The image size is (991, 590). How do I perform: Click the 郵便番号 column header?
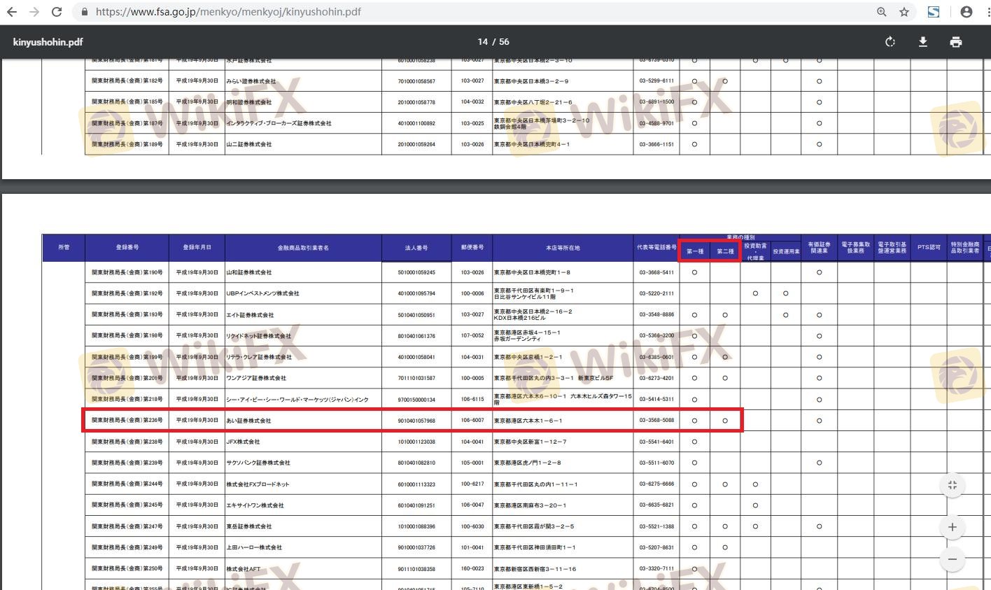472,248
